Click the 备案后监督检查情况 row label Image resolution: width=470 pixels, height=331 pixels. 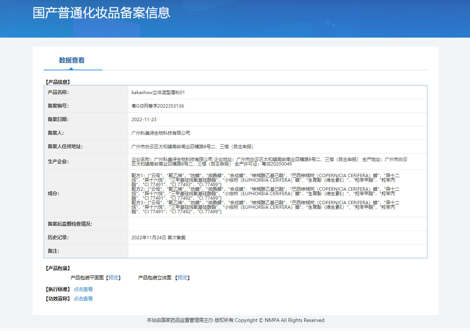pyautogui.click(x=70, y=224)
